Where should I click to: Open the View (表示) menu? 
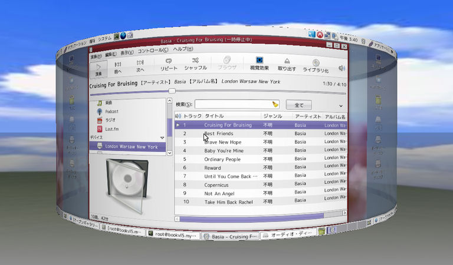click(127, 53)
